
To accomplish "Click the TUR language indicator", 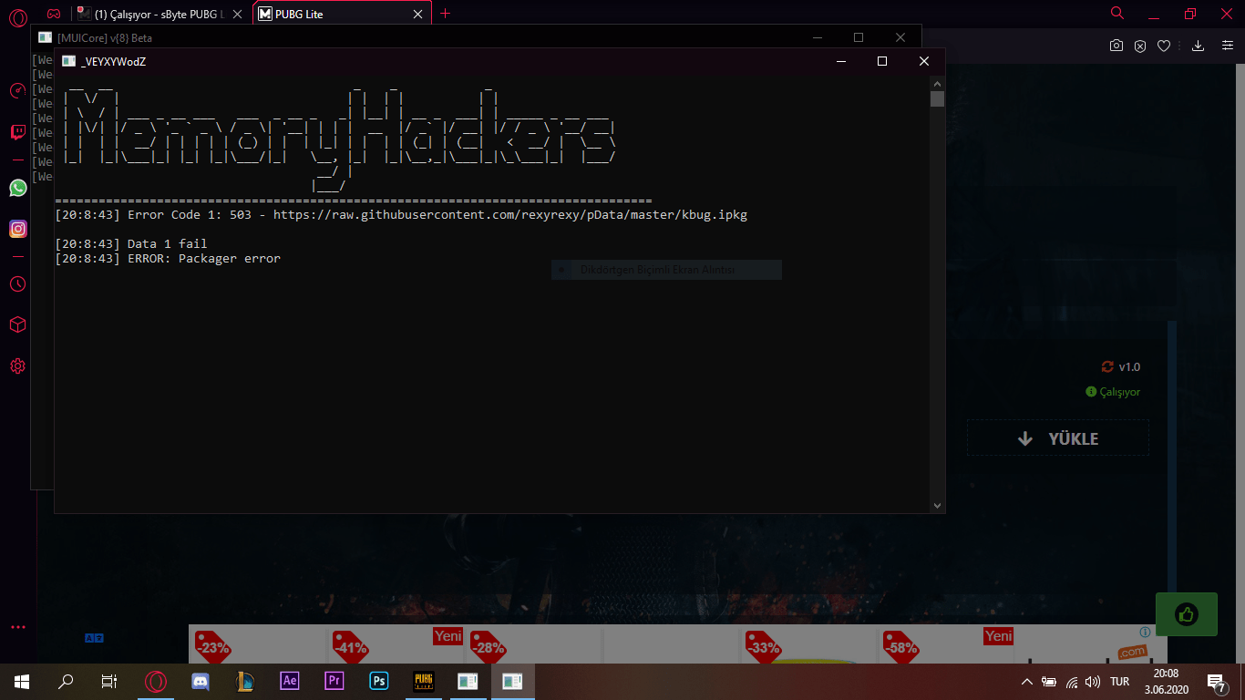I will [x=1120, y=681].
